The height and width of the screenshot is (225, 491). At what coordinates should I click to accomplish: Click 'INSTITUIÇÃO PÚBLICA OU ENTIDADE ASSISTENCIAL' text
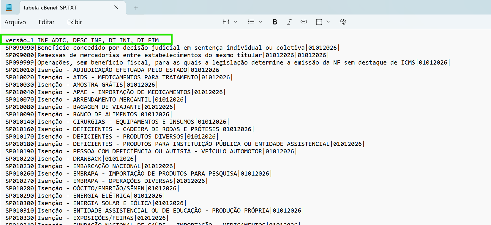[x=251, y=144]
